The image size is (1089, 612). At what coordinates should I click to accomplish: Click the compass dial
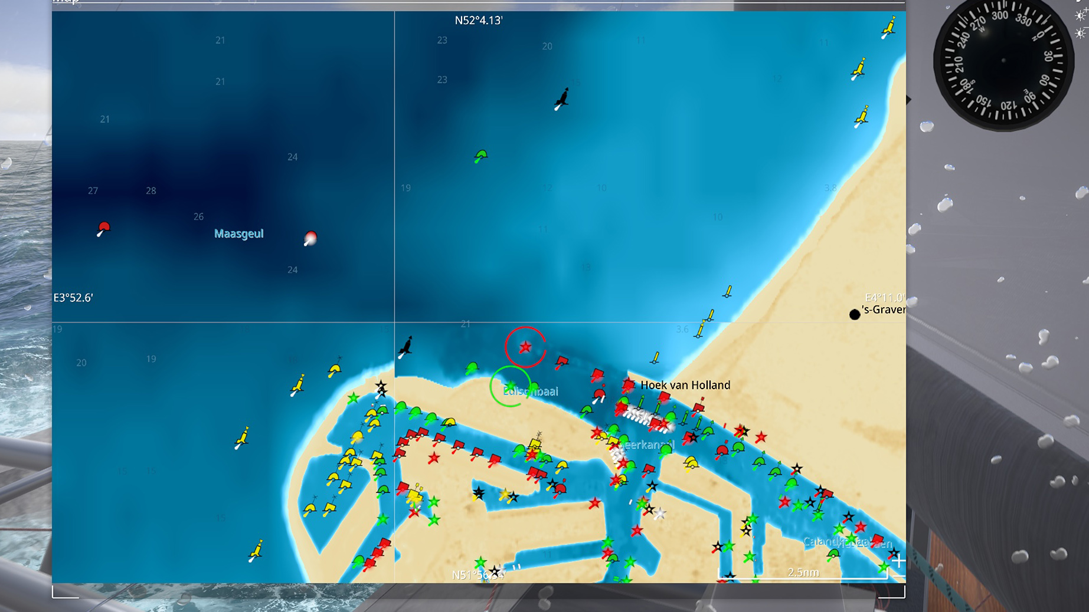(1003, 61)
